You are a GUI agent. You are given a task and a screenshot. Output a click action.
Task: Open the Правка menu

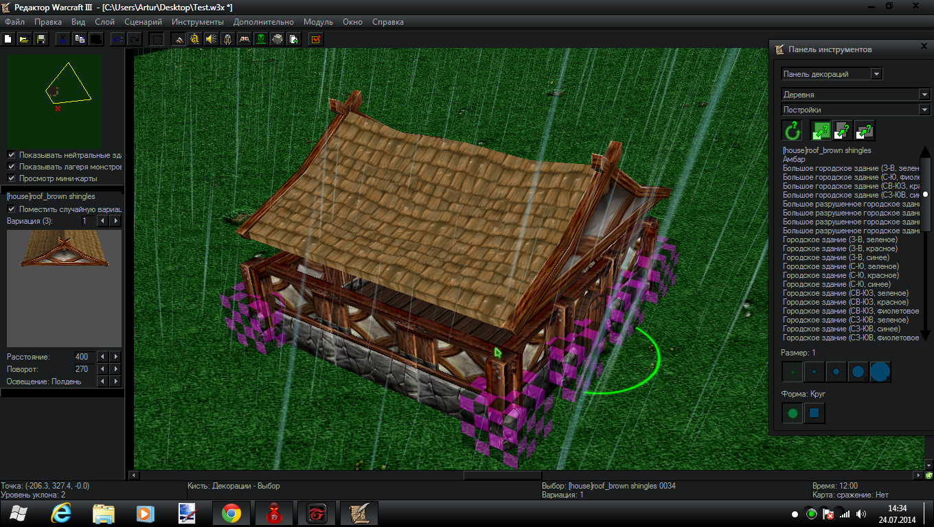pos(48,22)
